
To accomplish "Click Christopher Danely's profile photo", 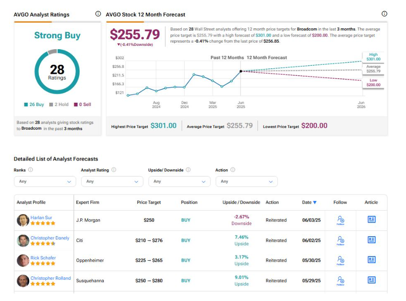I will [23, 240].
